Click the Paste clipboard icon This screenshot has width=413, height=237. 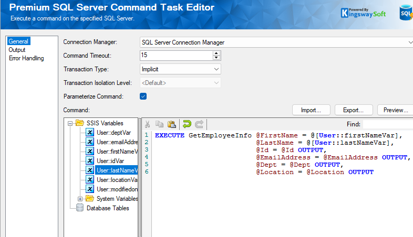pos(171,124)
